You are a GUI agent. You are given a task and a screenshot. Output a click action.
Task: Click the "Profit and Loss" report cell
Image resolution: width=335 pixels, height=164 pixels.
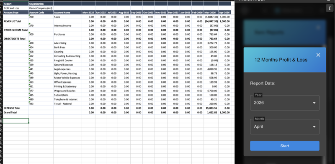16,8
